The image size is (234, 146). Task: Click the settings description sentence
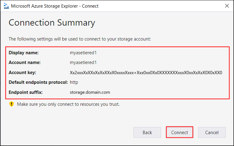coord(80,39)
